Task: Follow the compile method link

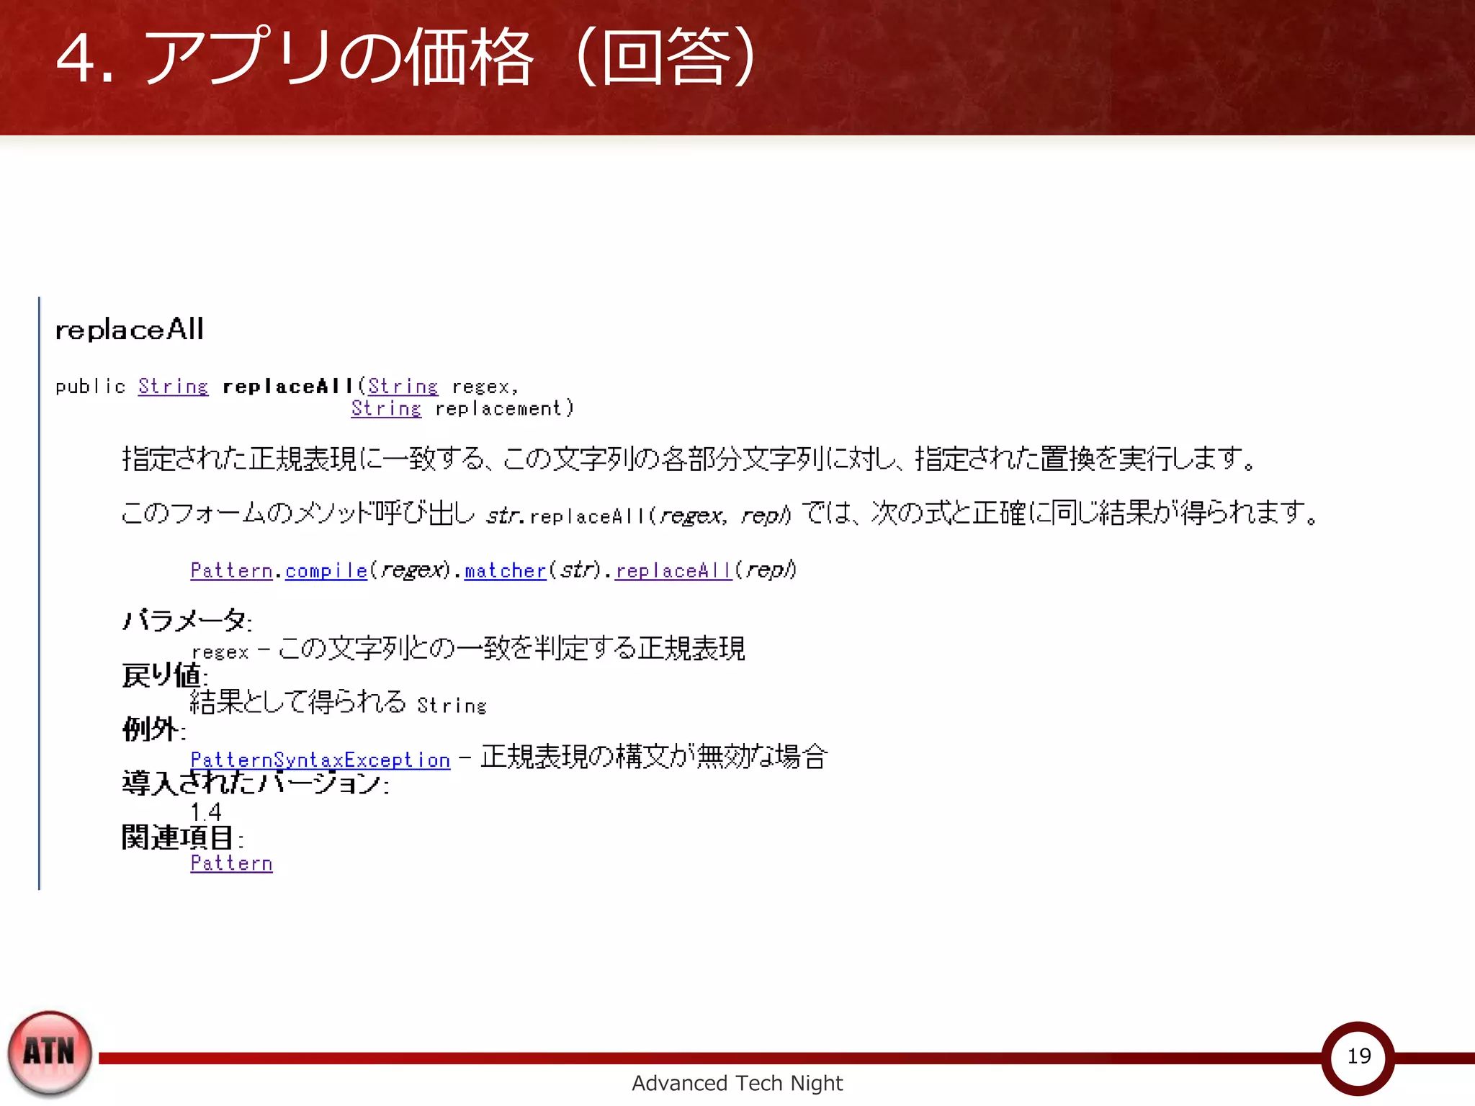Action: (326, 570)
